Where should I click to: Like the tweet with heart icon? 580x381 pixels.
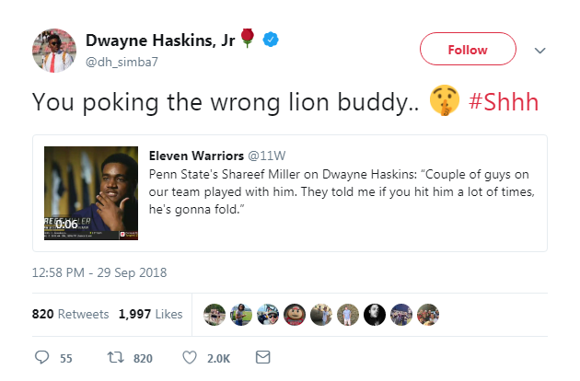[x=191, y=357]
